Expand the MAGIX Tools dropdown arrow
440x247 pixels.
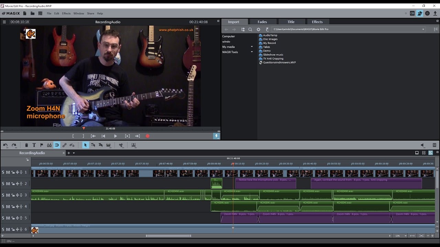click(x=252, y=52)
